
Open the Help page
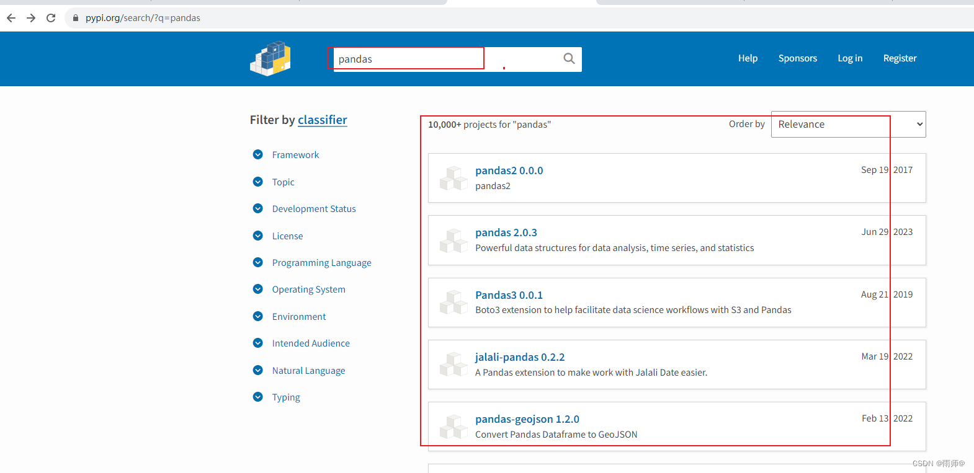[x=748, y=58]
